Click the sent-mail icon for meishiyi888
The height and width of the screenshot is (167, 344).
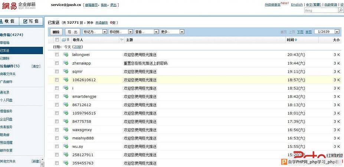(x=66, y=138)
